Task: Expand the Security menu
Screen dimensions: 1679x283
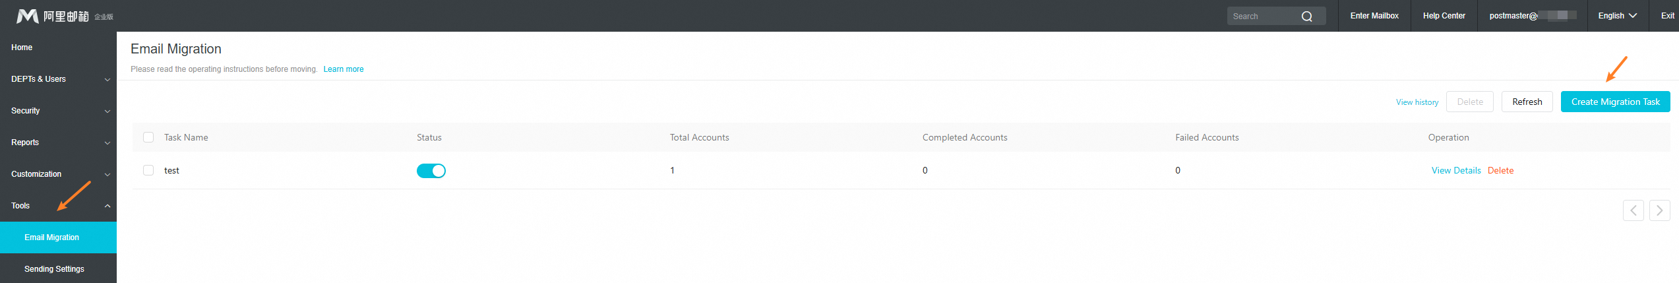Action: [x=58, y=111]
